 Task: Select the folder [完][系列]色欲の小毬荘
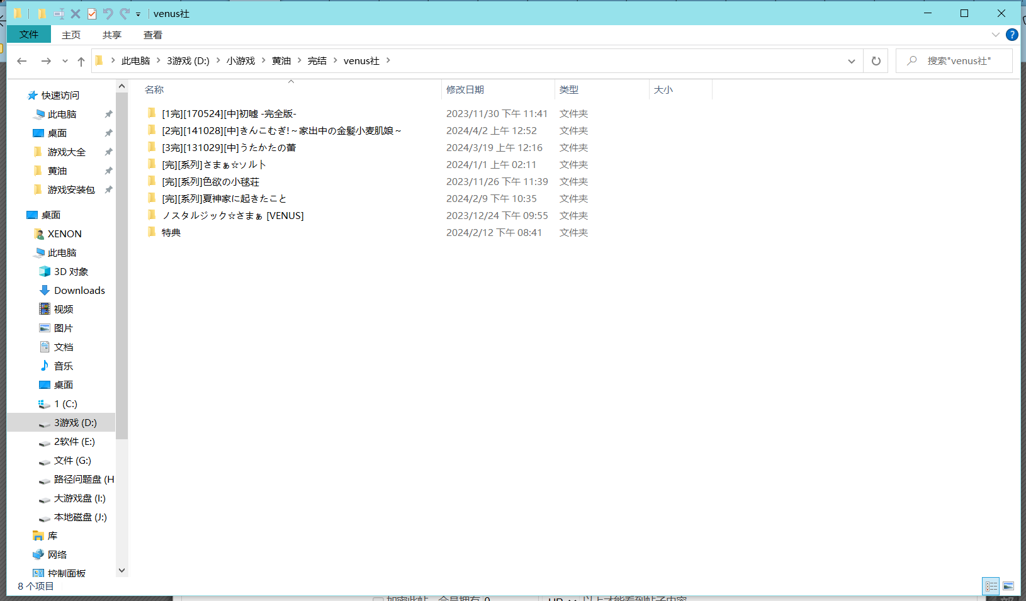(211, 182)
